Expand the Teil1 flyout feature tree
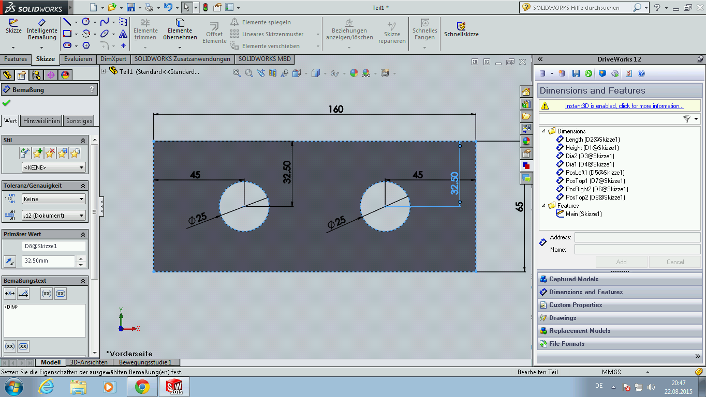This screenshot has height=397, width=706. (104, 71)
